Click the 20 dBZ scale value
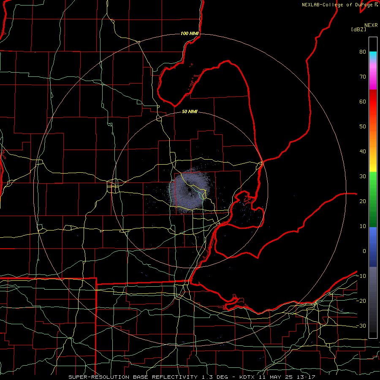This screenshot has width=380, height=380. tap(363, 201)
